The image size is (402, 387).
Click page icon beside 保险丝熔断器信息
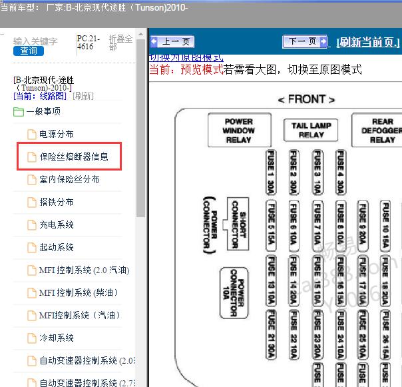pos(32,157)
